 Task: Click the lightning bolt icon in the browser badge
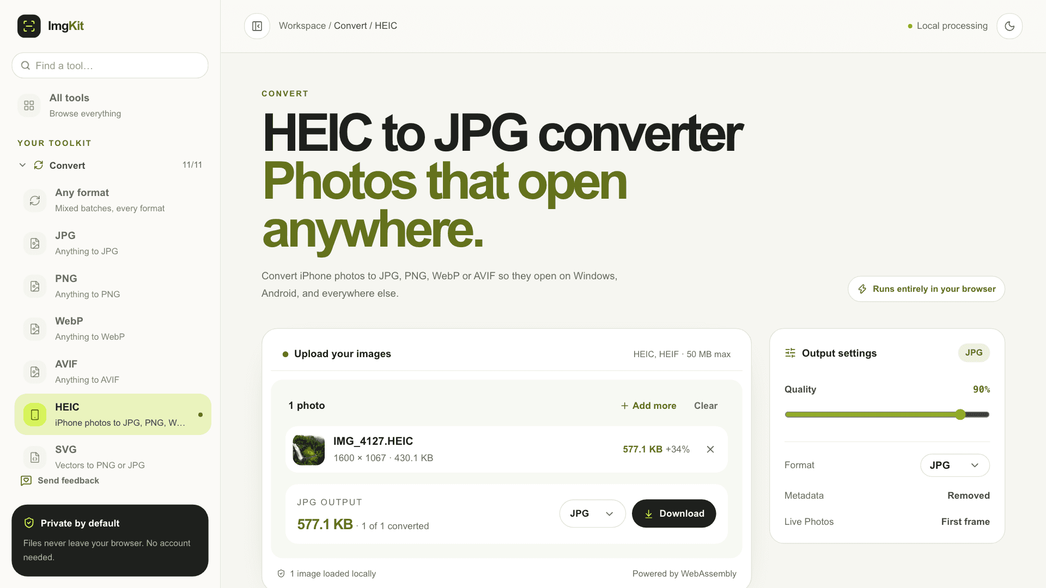click(x=862, y=289)
